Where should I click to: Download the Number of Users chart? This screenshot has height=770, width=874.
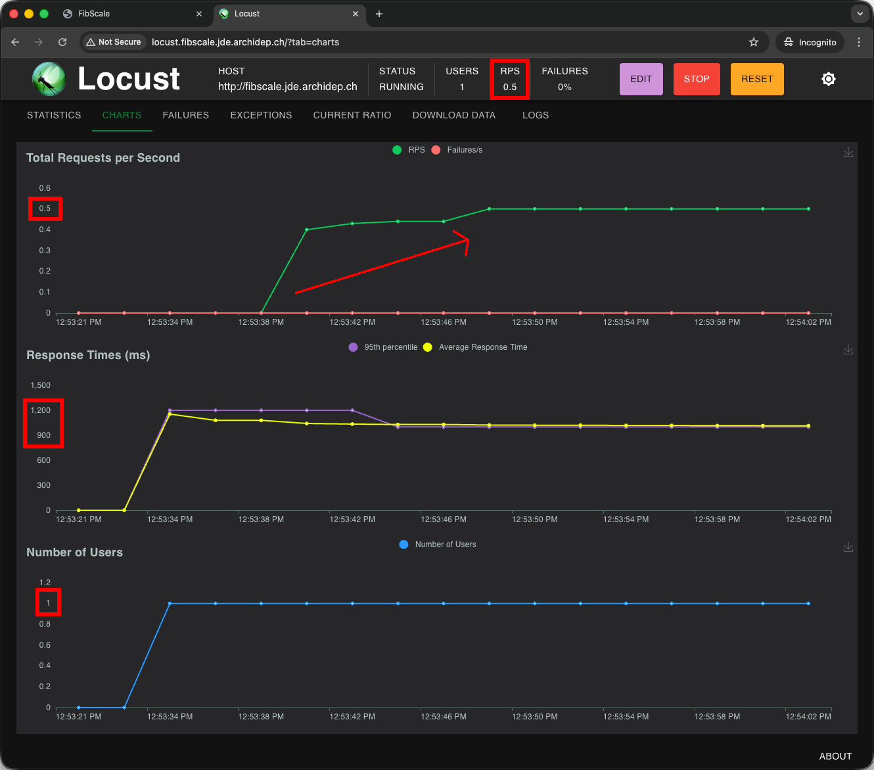pyautogui.click(x=848, y=546)
